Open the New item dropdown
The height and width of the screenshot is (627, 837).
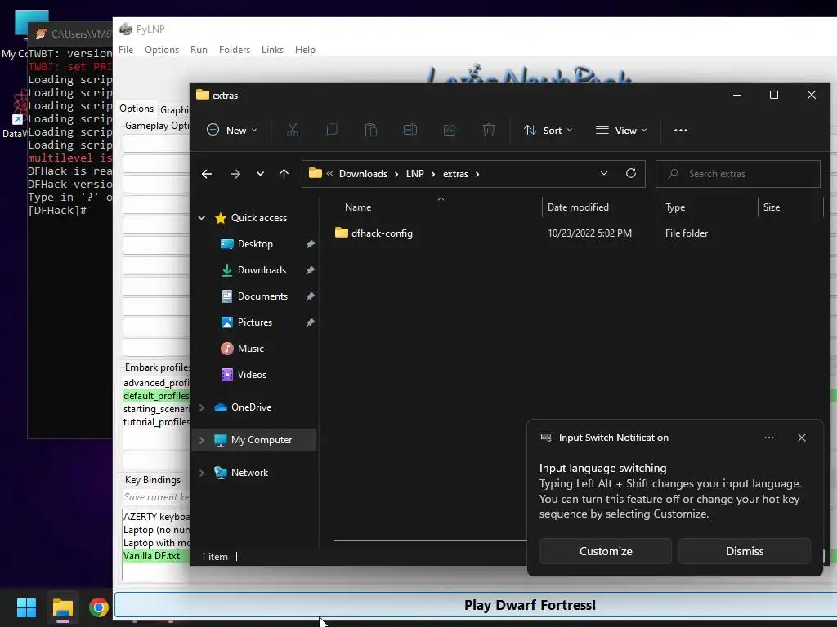pyautogui.click(x=232, y=130)
